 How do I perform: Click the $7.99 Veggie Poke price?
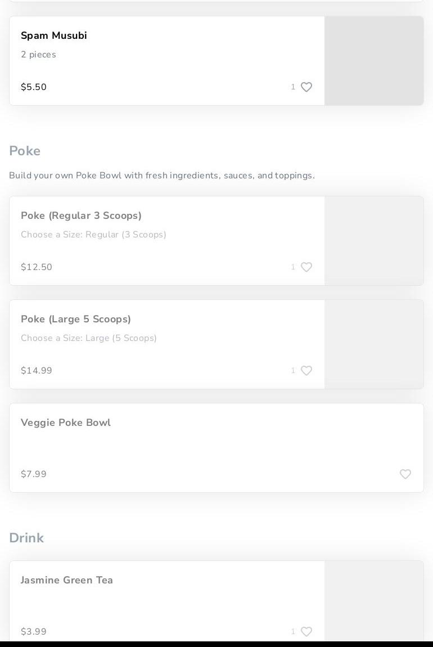[34, 474]
